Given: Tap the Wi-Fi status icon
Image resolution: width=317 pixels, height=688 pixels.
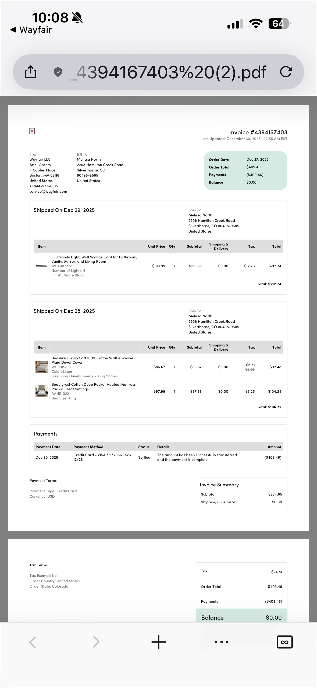Looking at the screenshot, I should 256,24.
